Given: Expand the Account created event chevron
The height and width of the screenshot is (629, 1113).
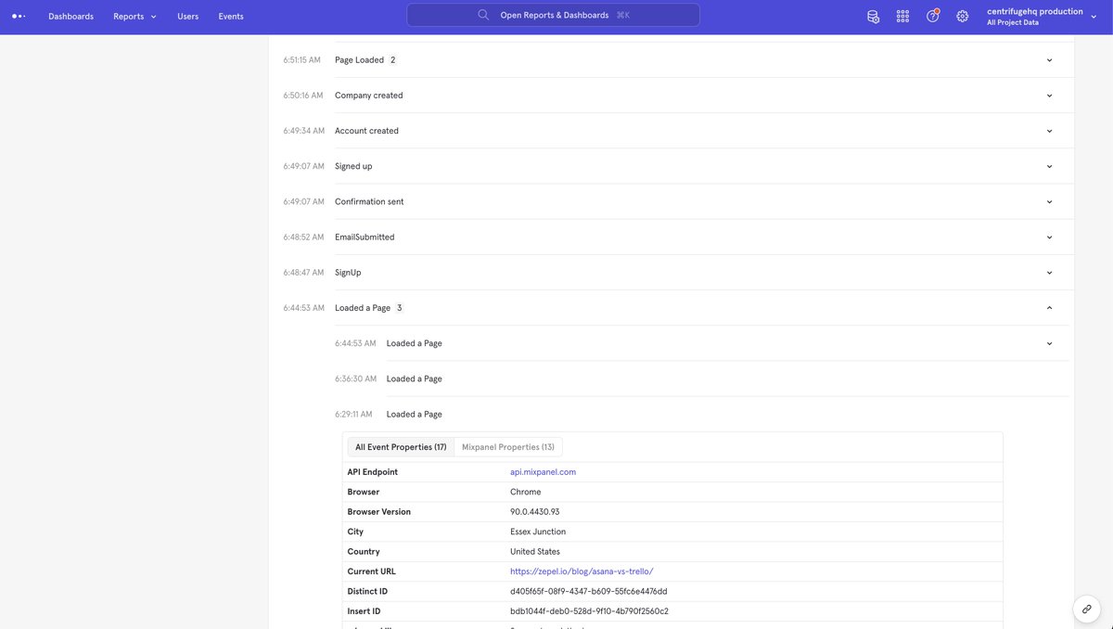Looking at the screenshot, I should tap(1049, 131).
